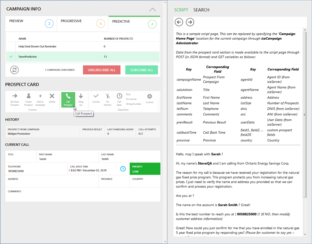Viewport: 312px width, 244px height.
Task: Click the Create Prospect icon
Action: click(x=28, y=96)
